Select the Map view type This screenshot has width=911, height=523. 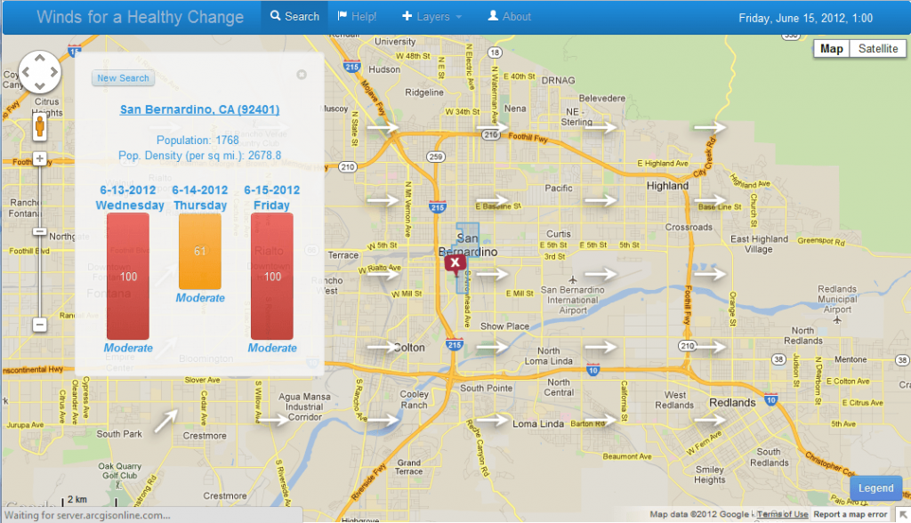click(x=832, y=49)
